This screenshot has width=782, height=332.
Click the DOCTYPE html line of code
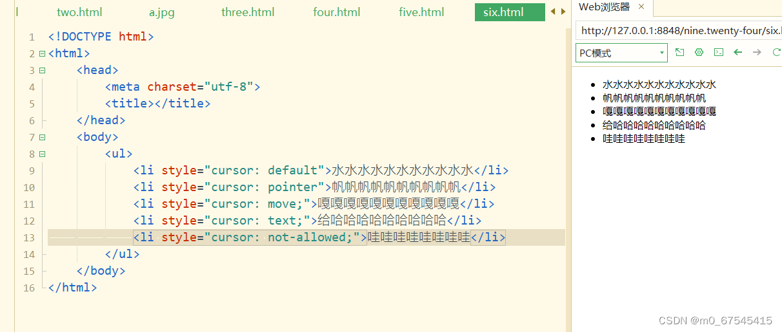tap(101, 37)
